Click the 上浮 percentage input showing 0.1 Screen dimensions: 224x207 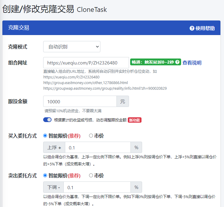click(98, 147)
